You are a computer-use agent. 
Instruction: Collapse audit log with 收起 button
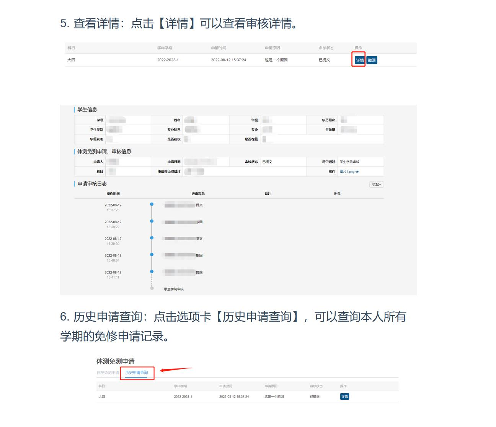click(376, 185)
